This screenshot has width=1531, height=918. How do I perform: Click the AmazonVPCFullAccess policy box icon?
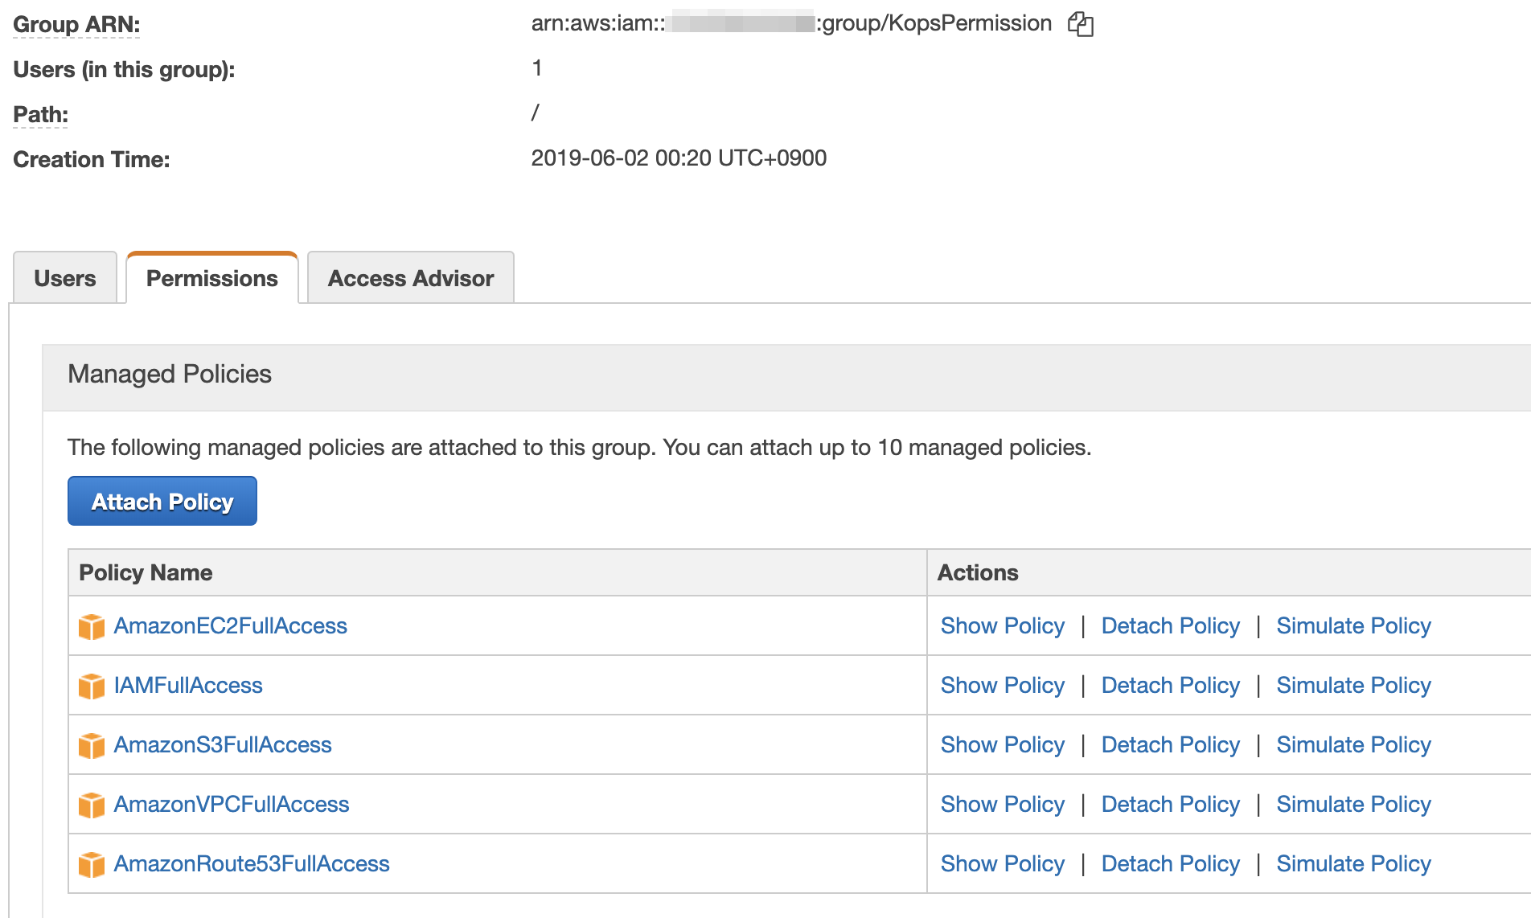click(92, 805)
